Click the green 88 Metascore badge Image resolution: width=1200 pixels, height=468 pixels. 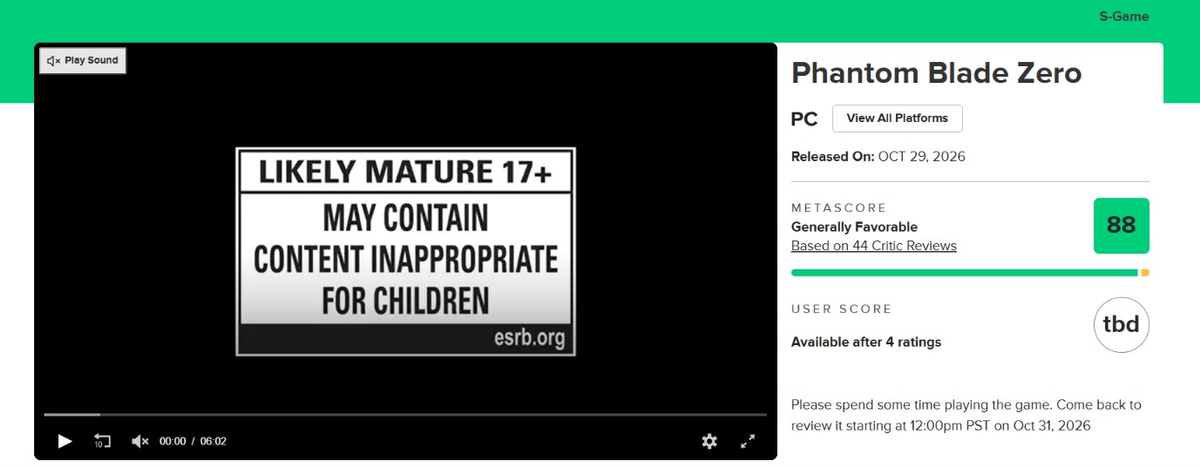coord(1122,226)
